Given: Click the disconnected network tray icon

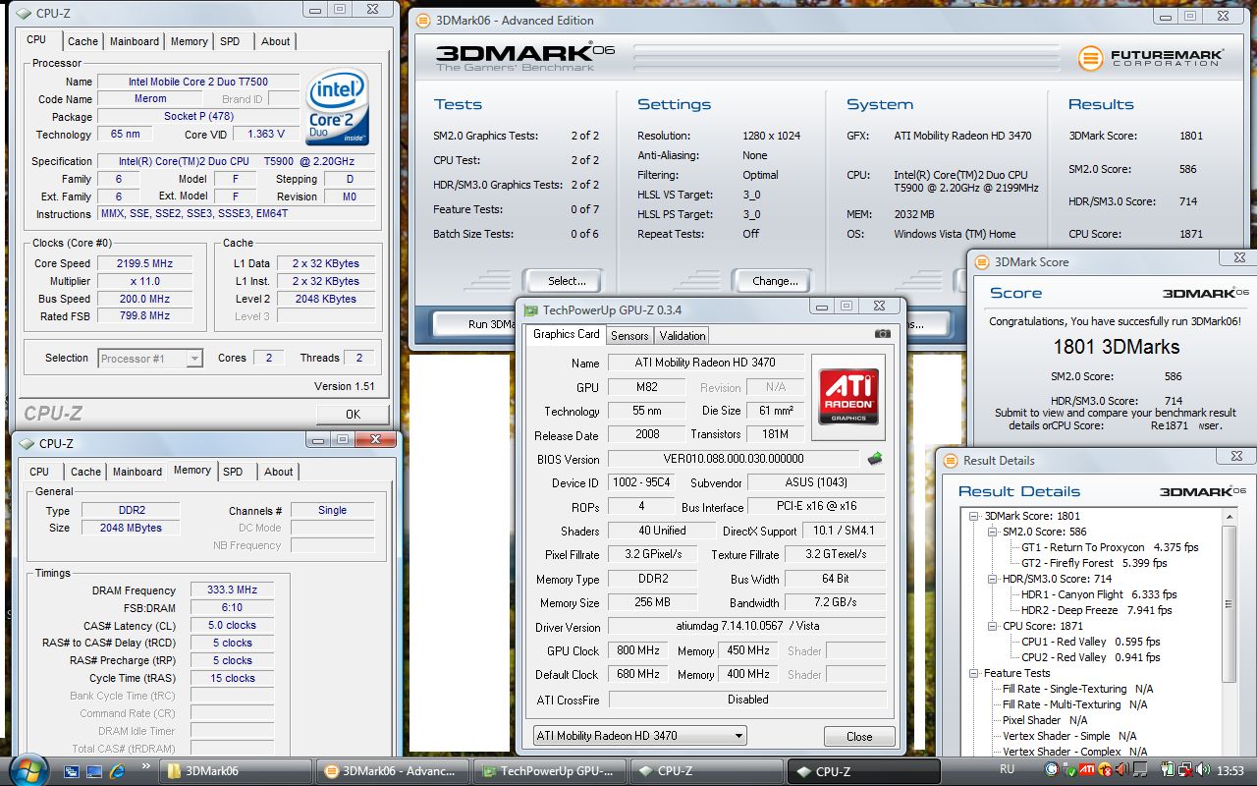Looking at the screenshot, I should (x=1185, y=769).
